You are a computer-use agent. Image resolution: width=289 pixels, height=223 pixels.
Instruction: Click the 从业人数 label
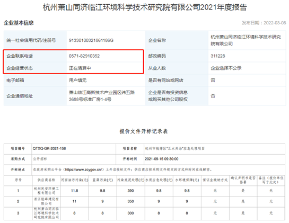pyautogui.click(x=157, y=68)
